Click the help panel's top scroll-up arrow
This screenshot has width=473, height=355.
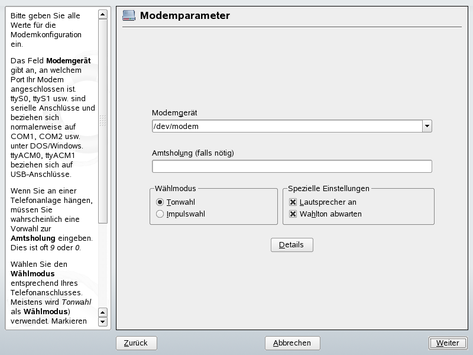(103, 14)
